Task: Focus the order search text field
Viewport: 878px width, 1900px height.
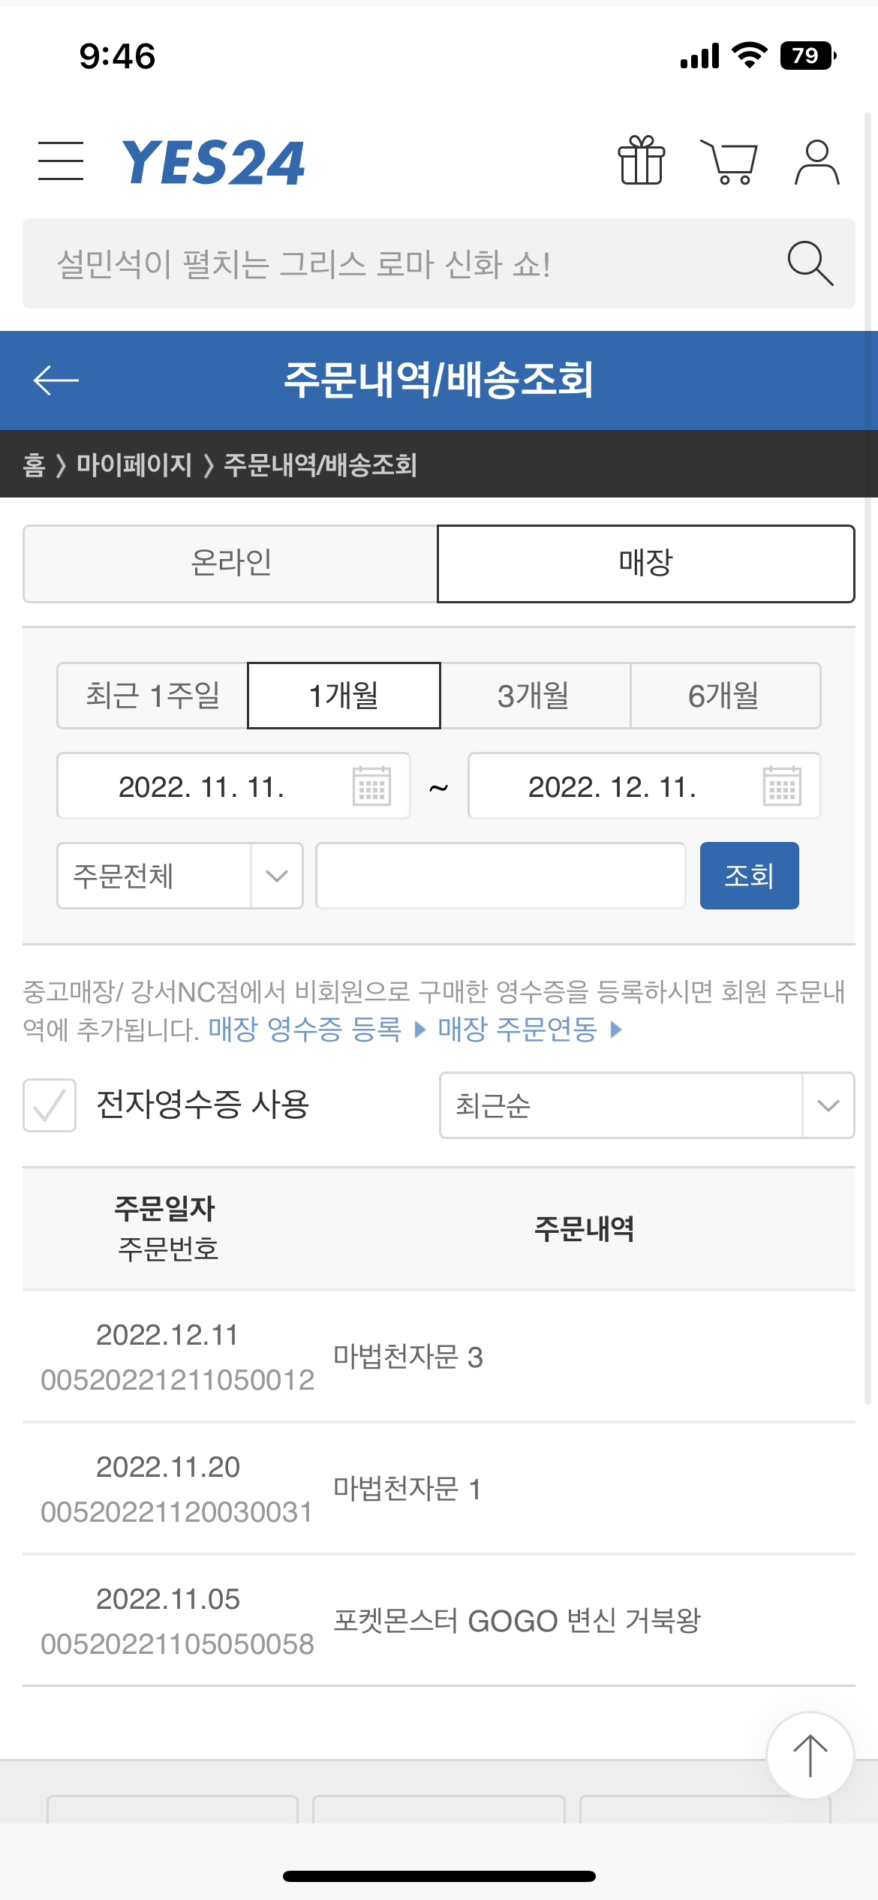Action: [x=501, y=876]
